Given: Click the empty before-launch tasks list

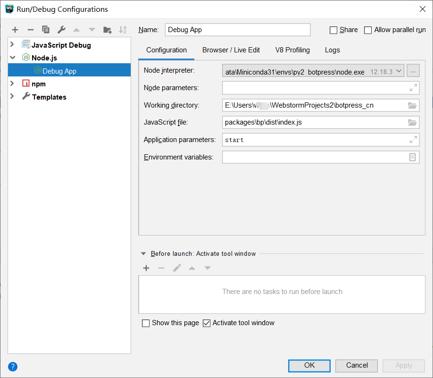Looking at the screenshot, I should pyautogui.click(x=282, y=294).
